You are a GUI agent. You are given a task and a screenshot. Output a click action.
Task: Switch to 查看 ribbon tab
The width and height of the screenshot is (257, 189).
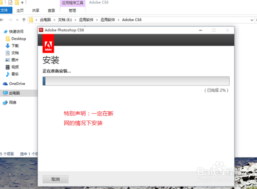[x=51, y=10]
